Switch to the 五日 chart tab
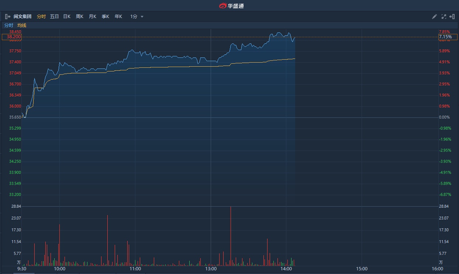The width and height of the screenshot is (459, 274). pyautogui.click(x=54, y=17)
